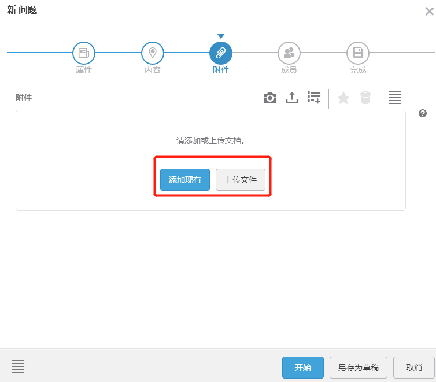This screenshot has width=436, height=382.
Task: Click the upload arrow toolbar icon
Action: (292, 98)
